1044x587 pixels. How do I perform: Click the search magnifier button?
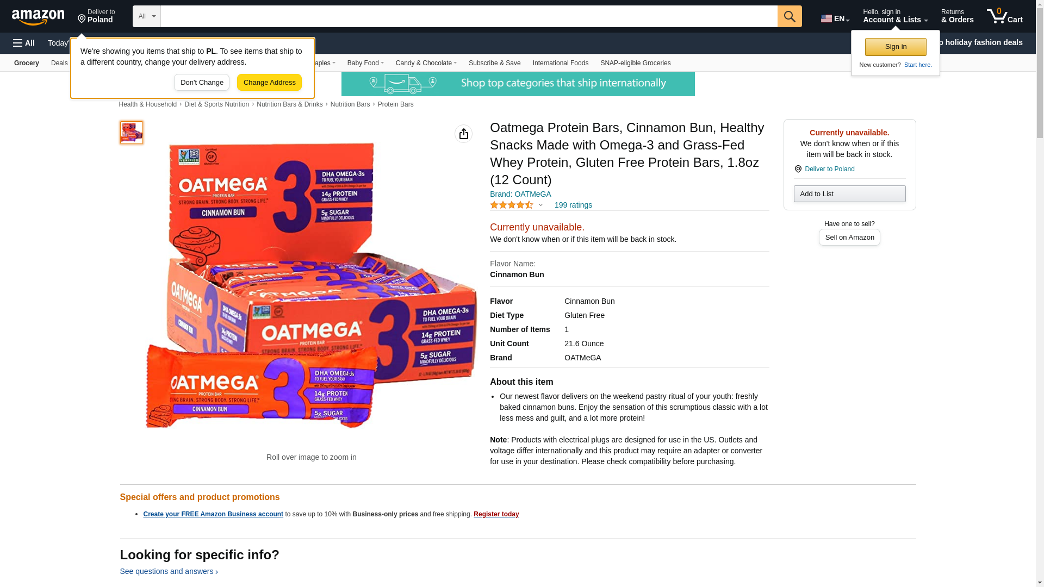pos(790,16)
